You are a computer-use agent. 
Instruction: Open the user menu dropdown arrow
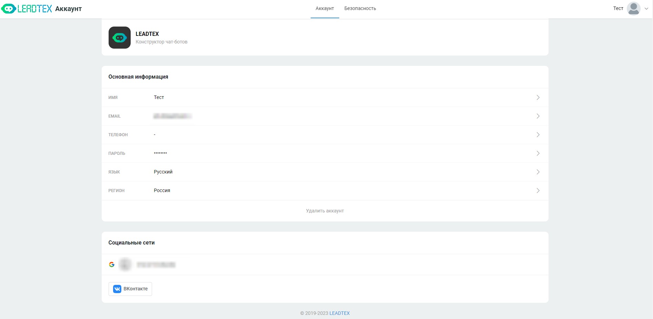646,9
